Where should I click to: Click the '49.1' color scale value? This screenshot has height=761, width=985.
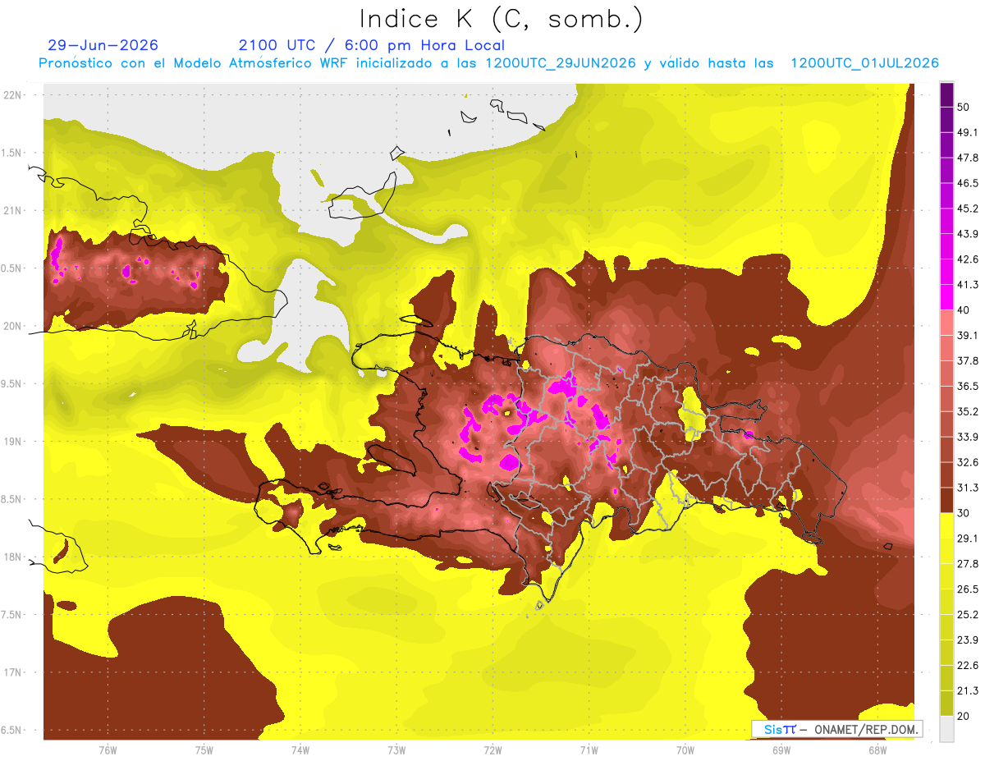968,132
